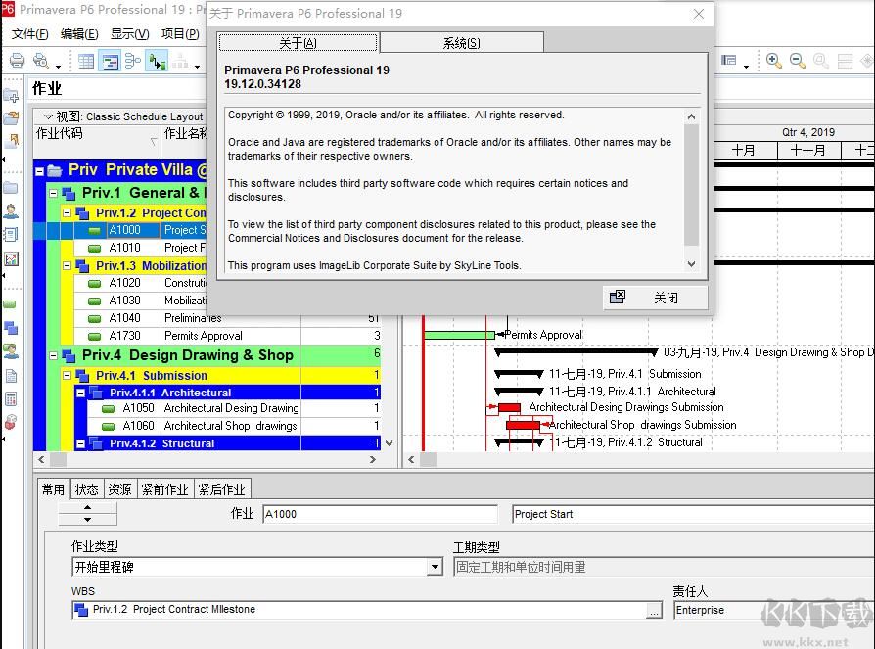Click the about text scrollbar down arrow
This screenshot has height=649, width=875.
pos(691,264)
